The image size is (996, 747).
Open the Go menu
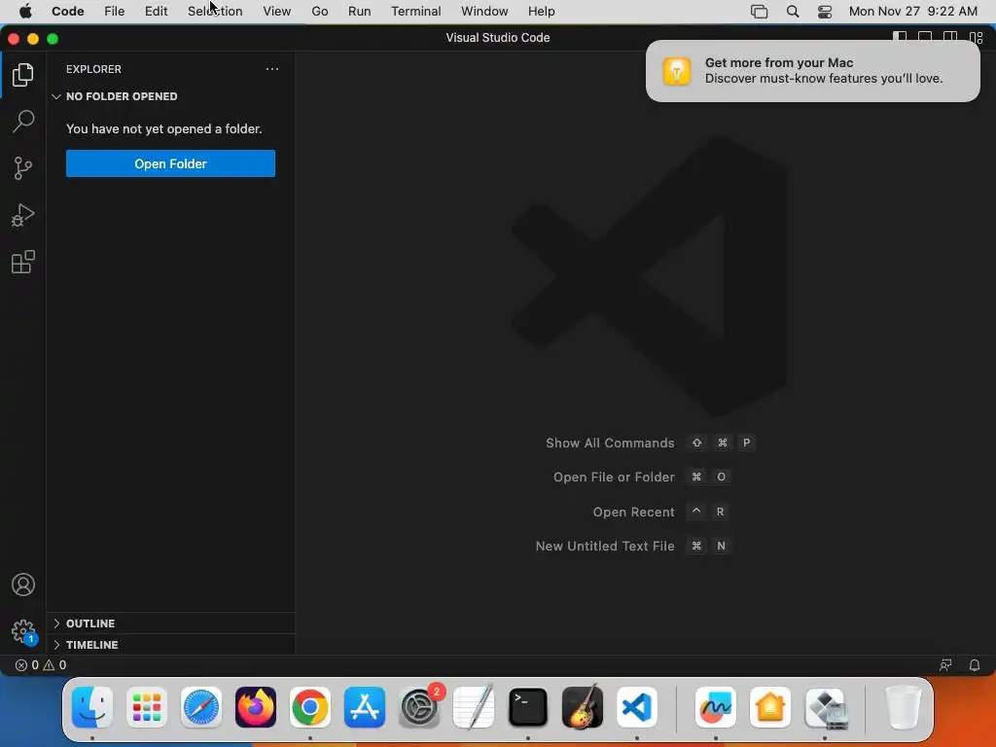319,12
